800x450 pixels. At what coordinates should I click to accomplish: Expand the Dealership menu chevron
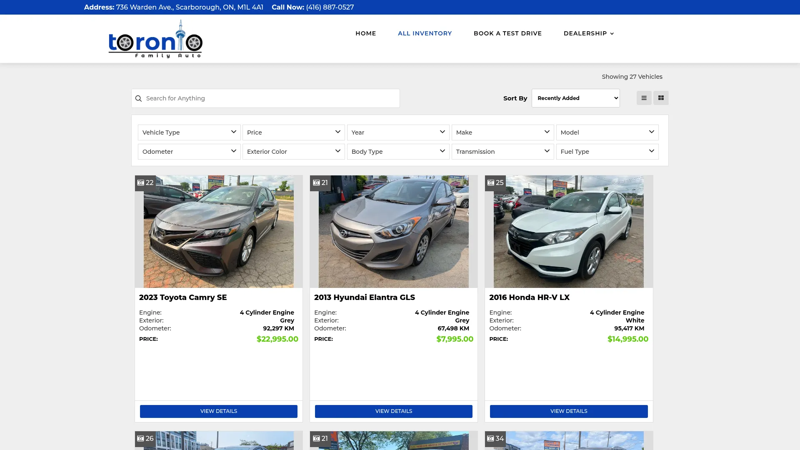[612, 34]
